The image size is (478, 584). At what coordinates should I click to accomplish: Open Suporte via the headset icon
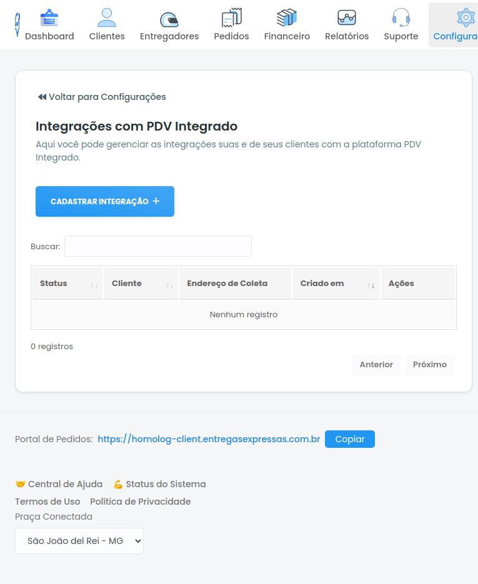(401, 17)
